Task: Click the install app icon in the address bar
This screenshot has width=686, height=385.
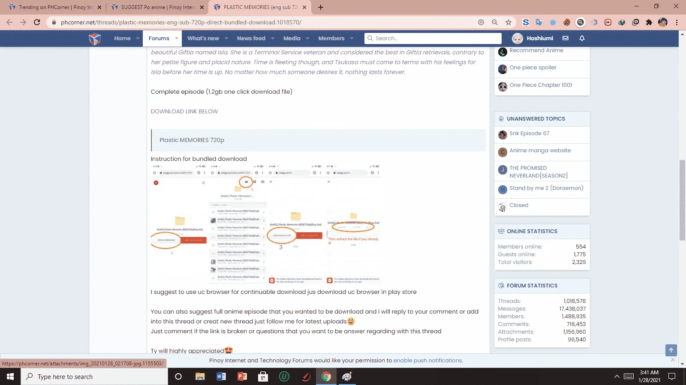Action: pos(481,22)
